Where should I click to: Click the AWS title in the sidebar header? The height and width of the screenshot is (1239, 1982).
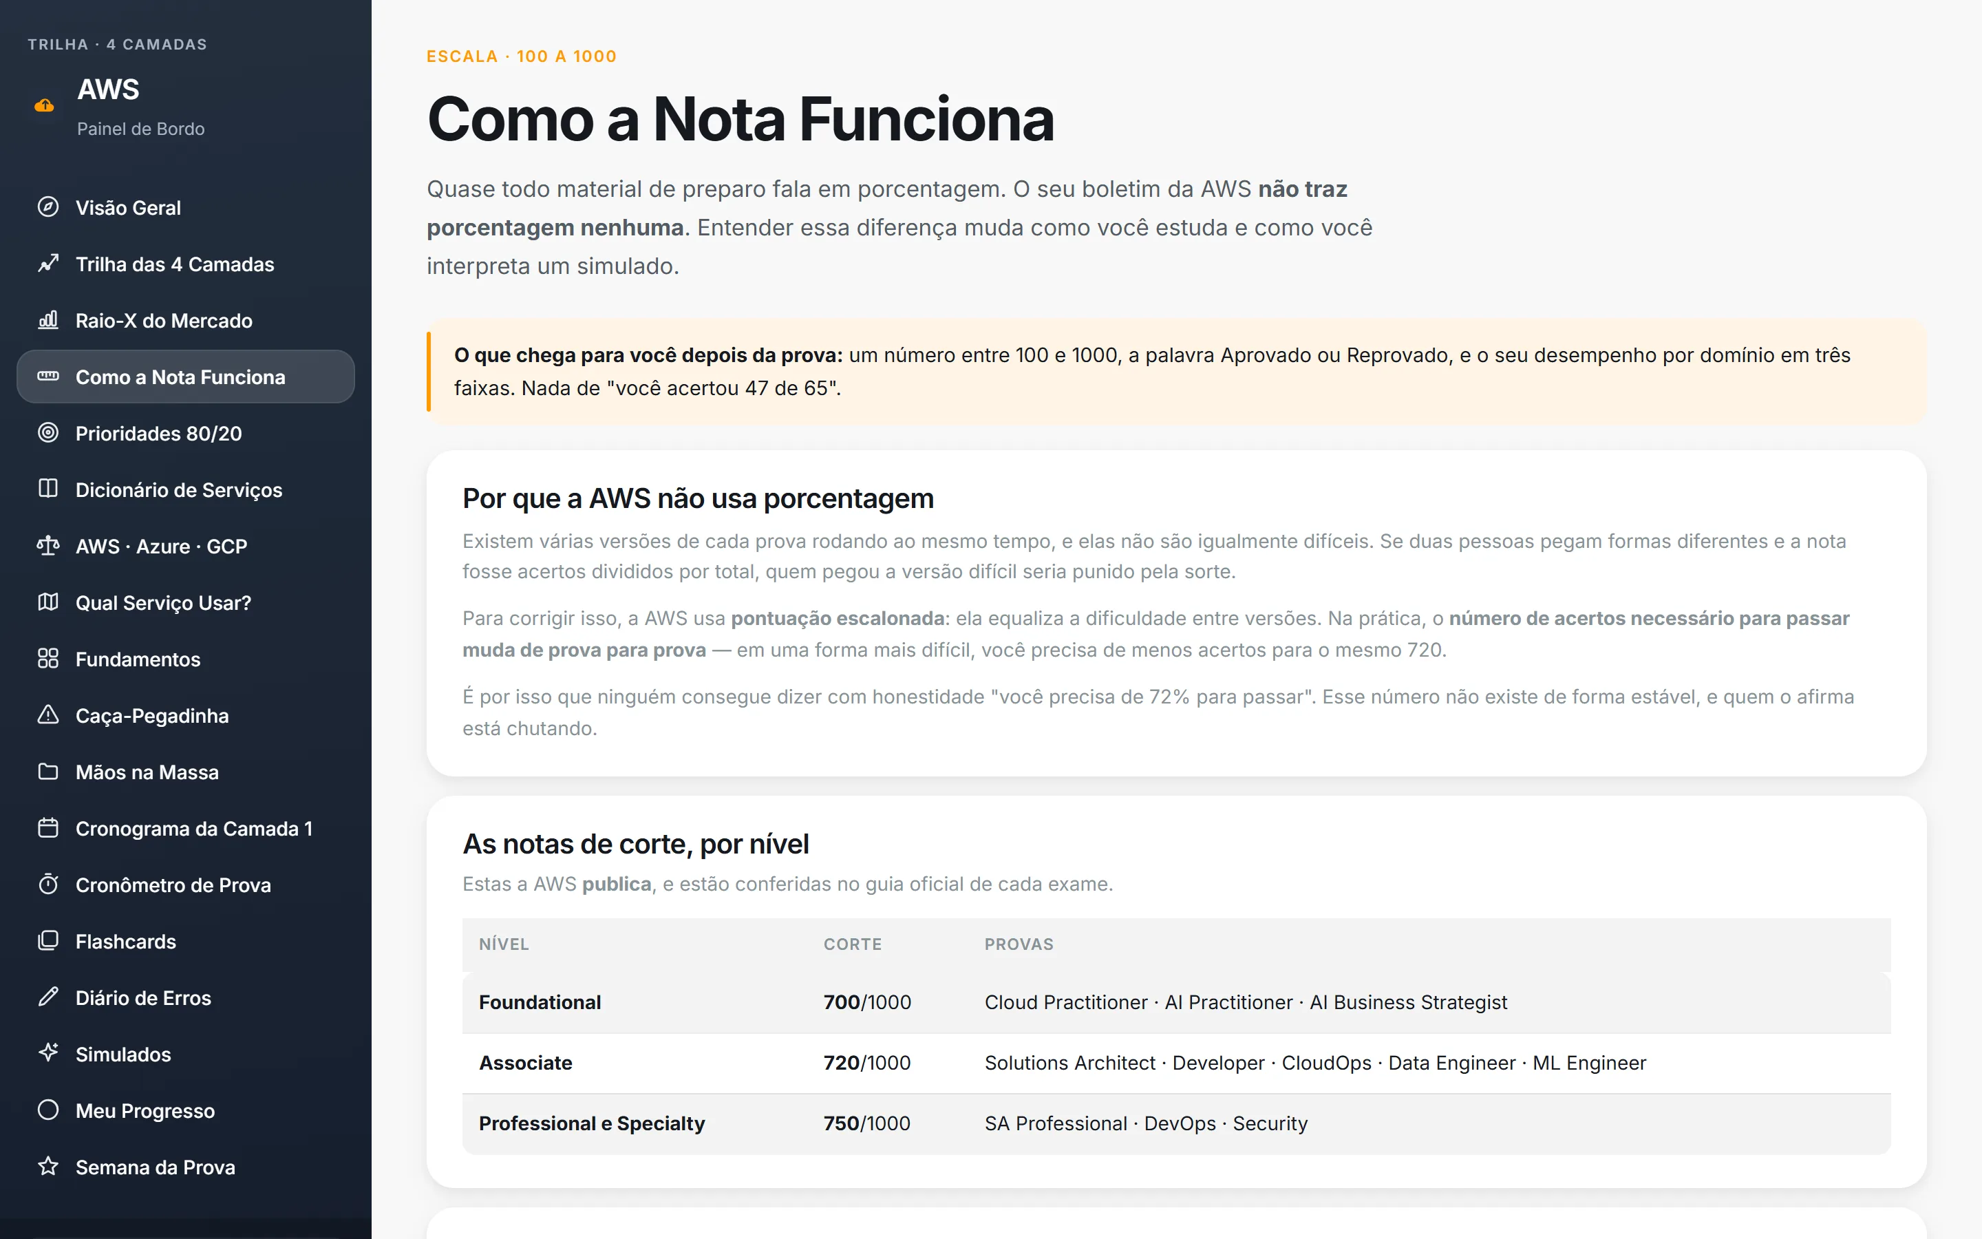(x=108, y=89)
